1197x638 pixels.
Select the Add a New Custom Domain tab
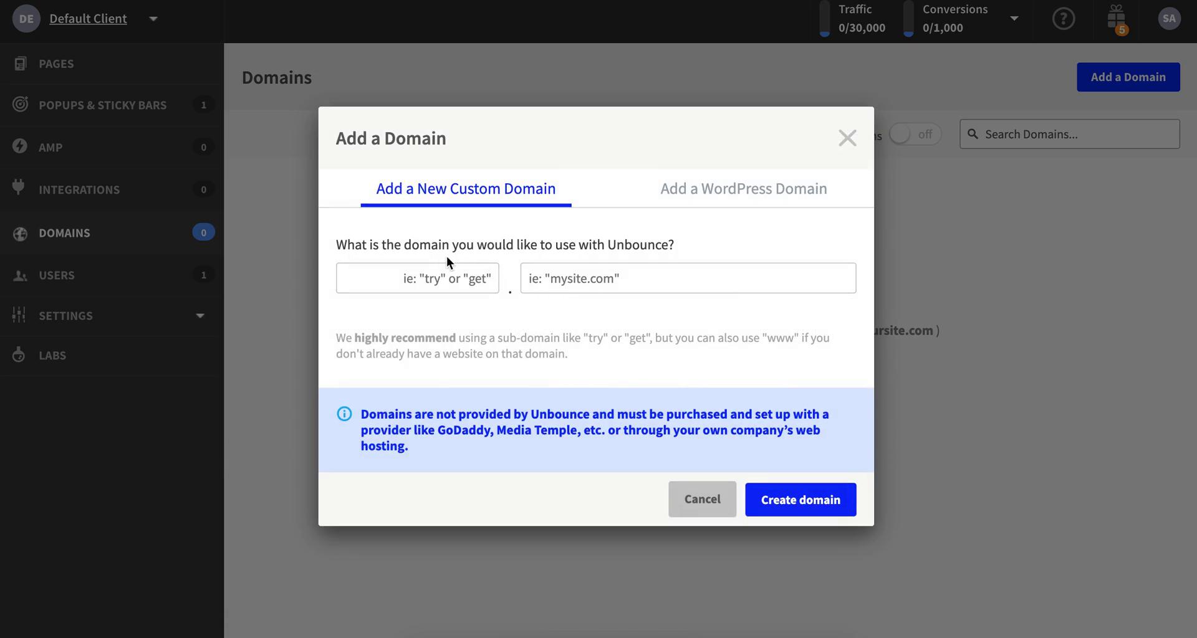coord(466,188)
